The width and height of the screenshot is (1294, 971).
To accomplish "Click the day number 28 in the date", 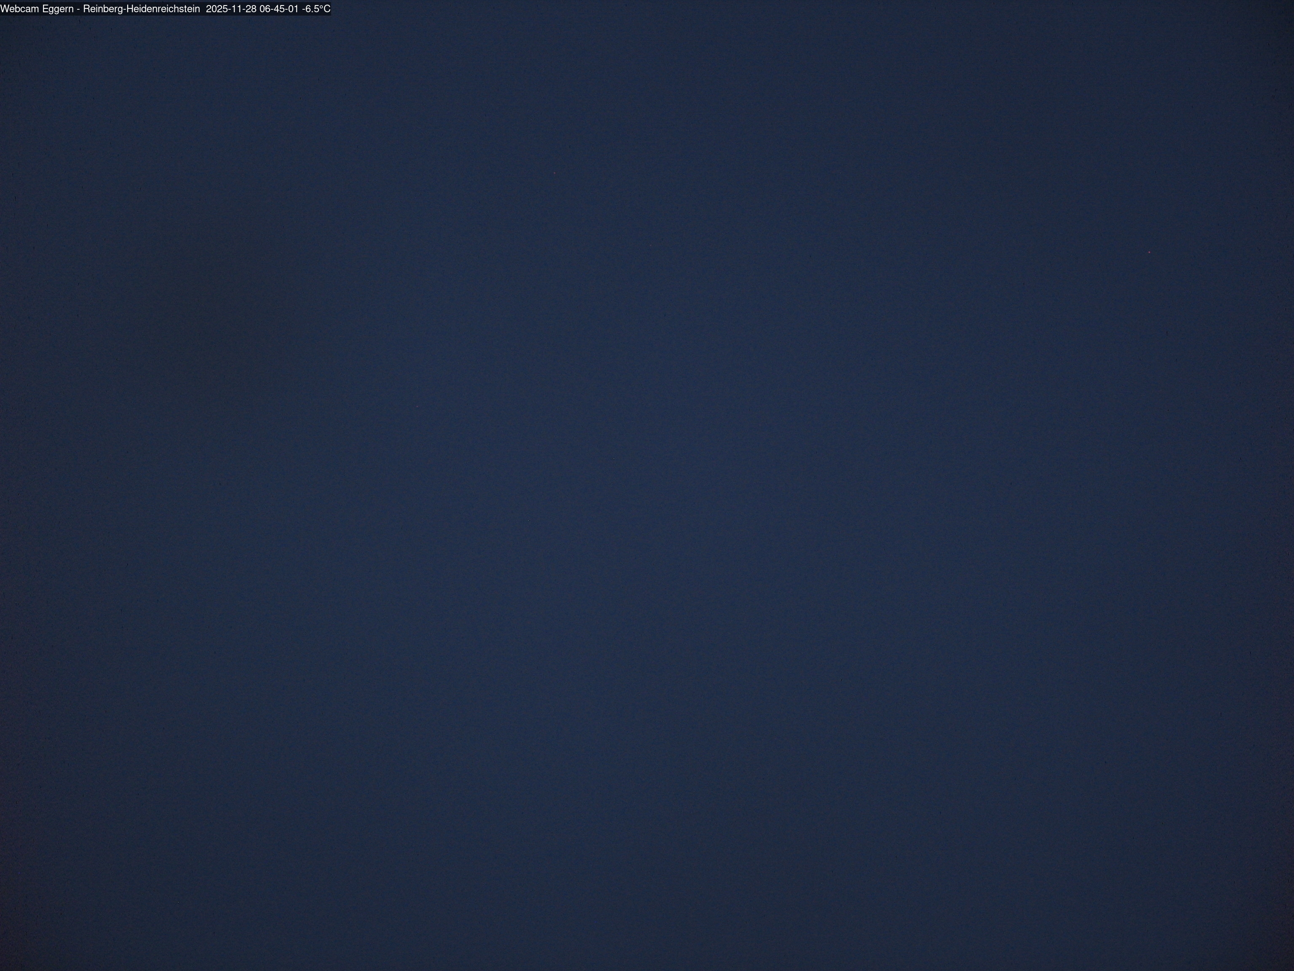I will (251, 9).
